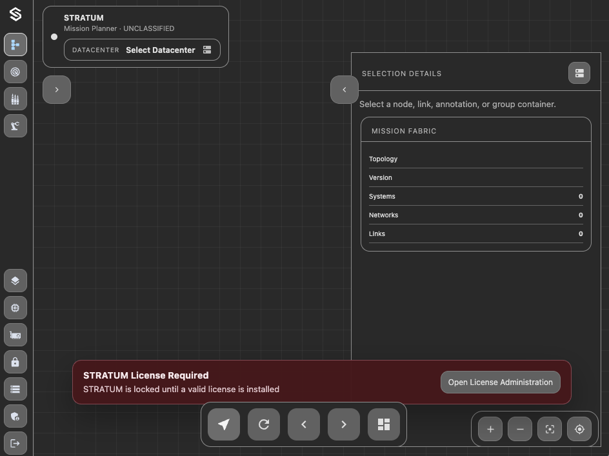Click the SELECTION DETAILS heading

(402, 74)
